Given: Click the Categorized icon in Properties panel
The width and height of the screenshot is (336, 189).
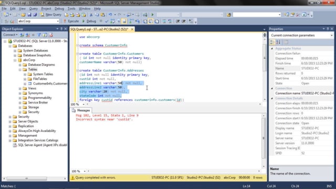Looking at the screenshot, I should pyautogui.click(x=272, y=42).
